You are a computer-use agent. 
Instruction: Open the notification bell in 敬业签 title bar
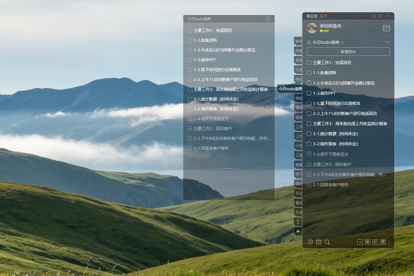click(x=322, y=16)
